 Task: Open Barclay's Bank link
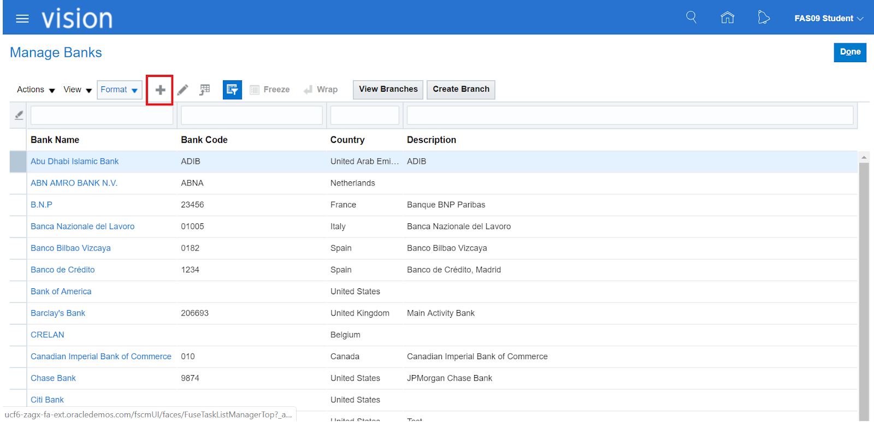coord(58,313)
